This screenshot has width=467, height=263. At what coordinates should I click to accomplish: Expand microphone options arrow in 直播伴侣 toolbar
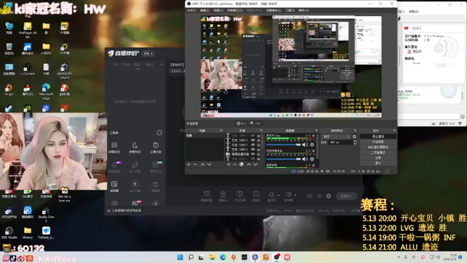coord(278,195)
